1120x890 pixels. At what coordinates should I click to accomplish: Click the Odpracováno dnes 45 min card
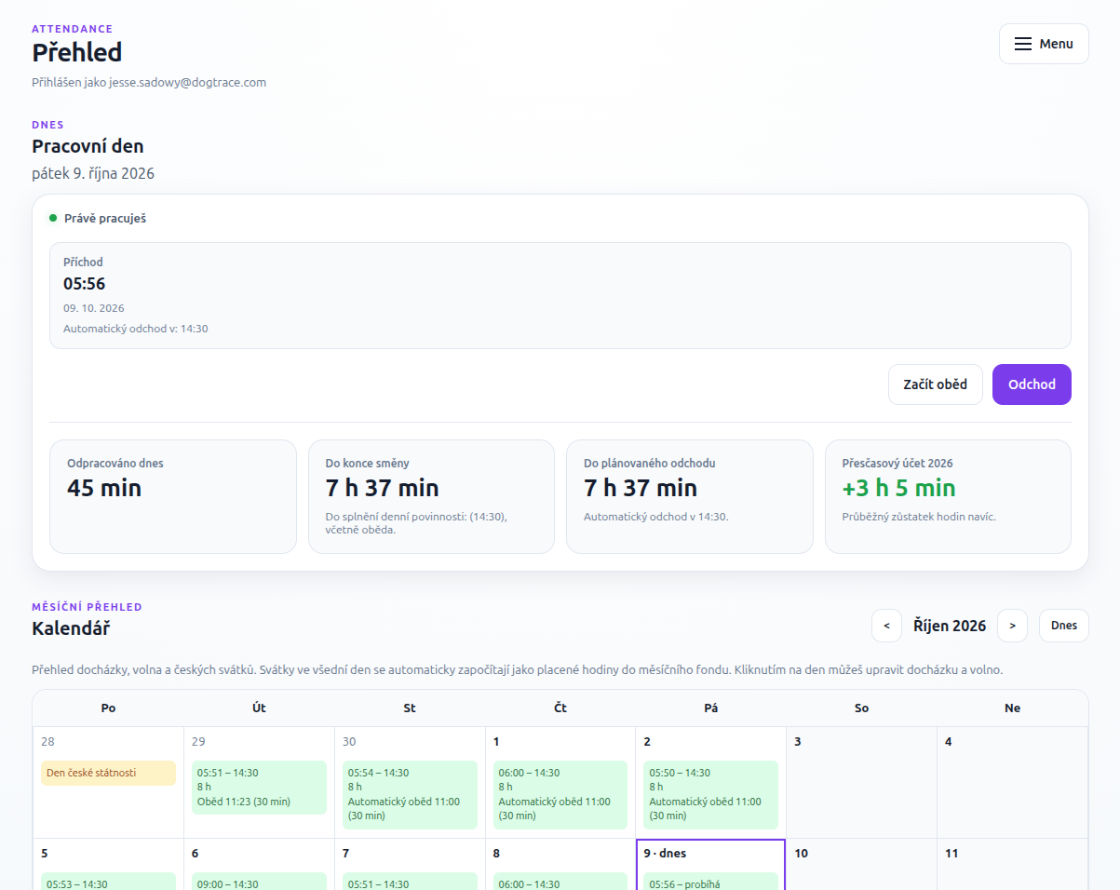click(173, 496)
